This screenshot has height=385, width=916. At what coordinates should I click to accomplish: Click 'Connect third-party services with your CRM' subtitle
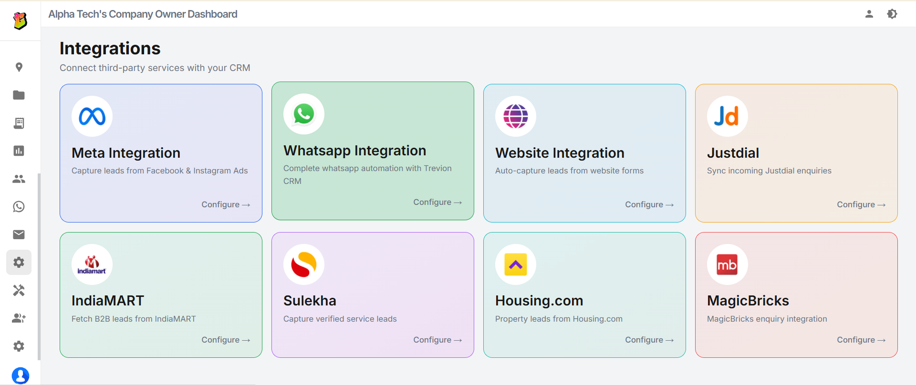click(x=155, y=68)
